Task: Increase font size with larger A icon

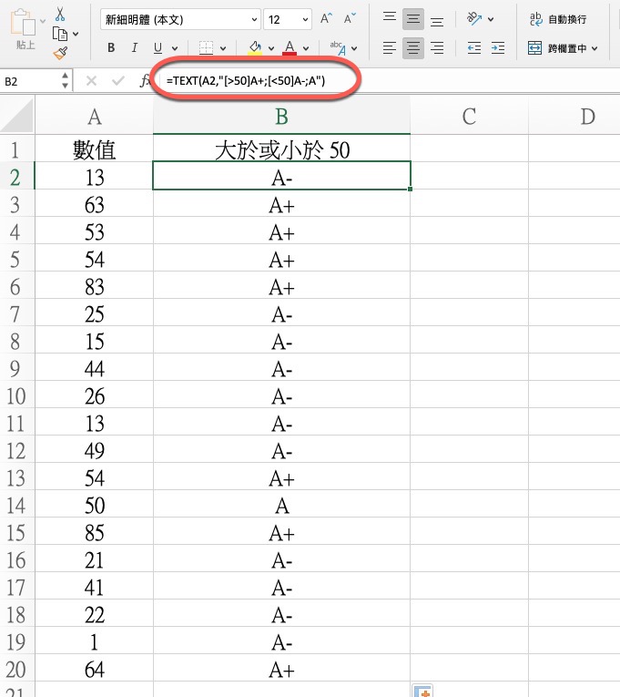Action: (327, 18)
